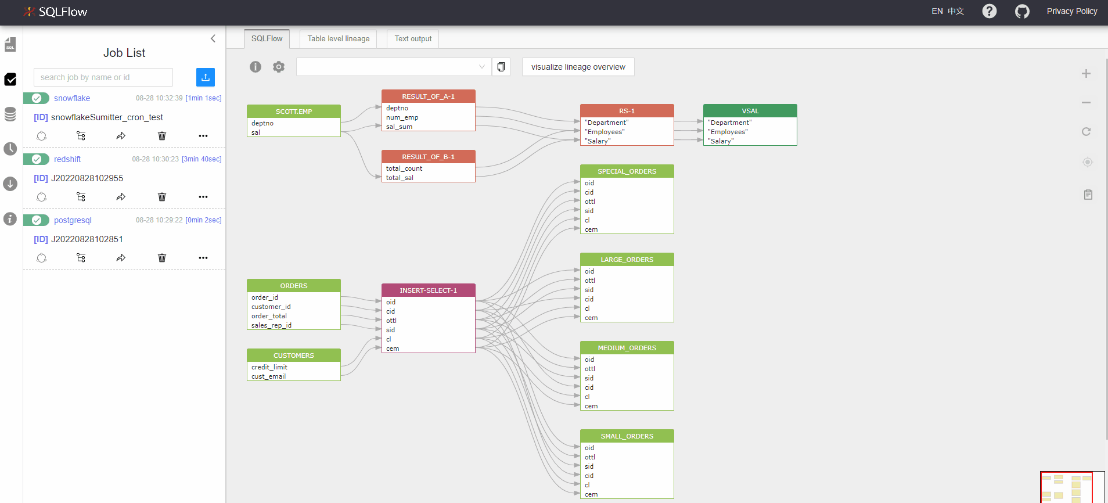The image size is (1108, 503).
Task: Delete the snowflake job with trash icon
Action: (162, 136)
